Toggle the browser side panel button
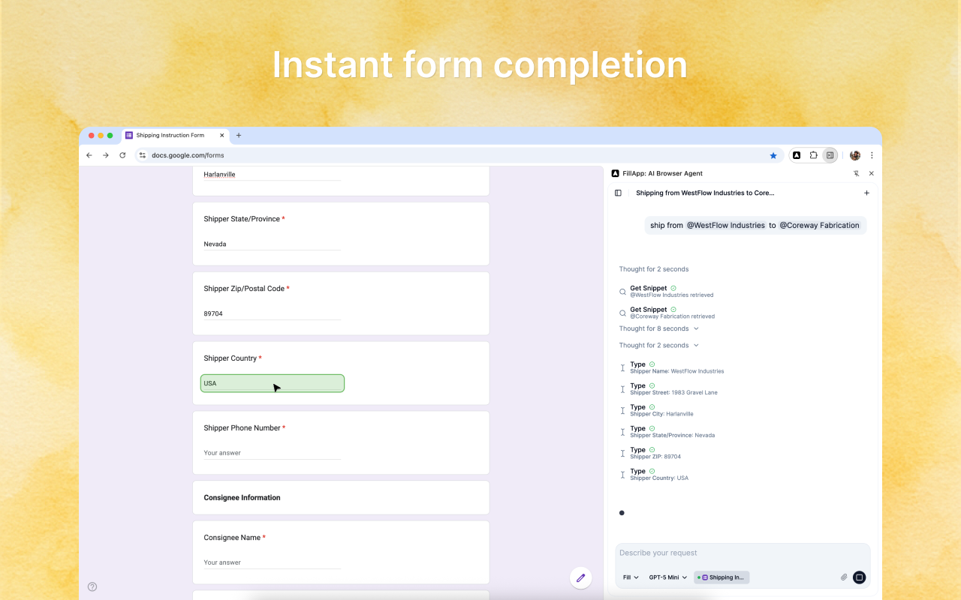The width and height of the screenshot is (961, 600). (x=830, y=155)
